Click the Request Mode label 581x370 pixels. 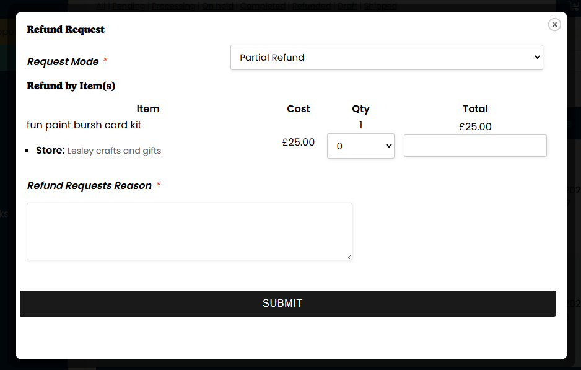coord(63,62)
